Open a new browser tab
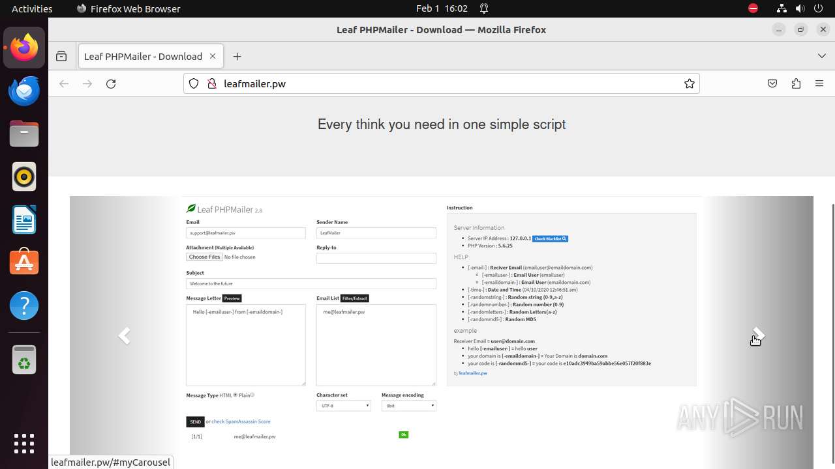 237,56
